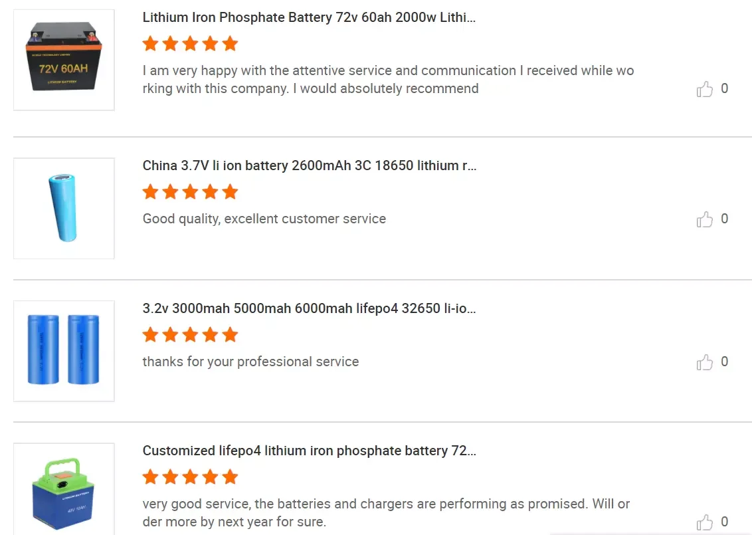Click star rating of 18650 battery review
The height and width of the screenshot is (535, 752).
(190, 192)
